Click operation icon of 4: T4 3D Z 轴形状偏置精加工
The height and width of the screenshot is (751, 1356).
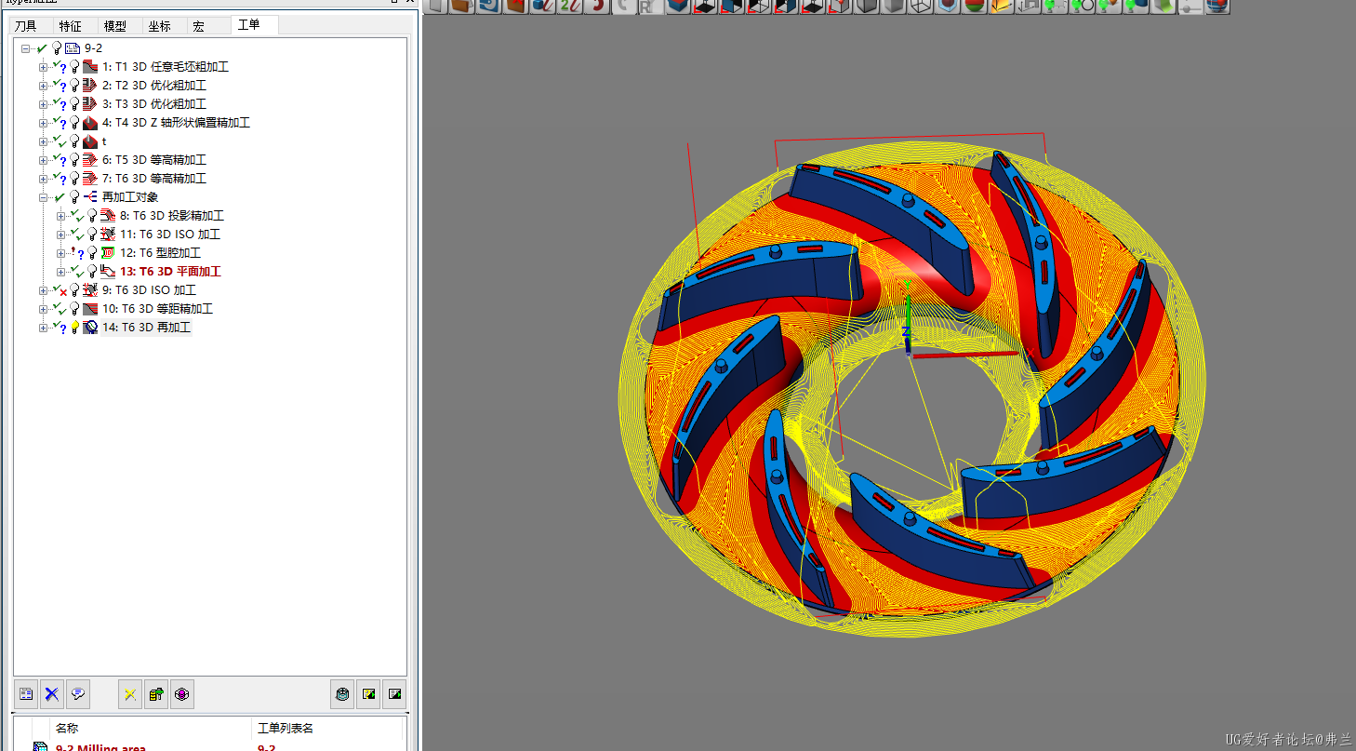coord(90,123)
